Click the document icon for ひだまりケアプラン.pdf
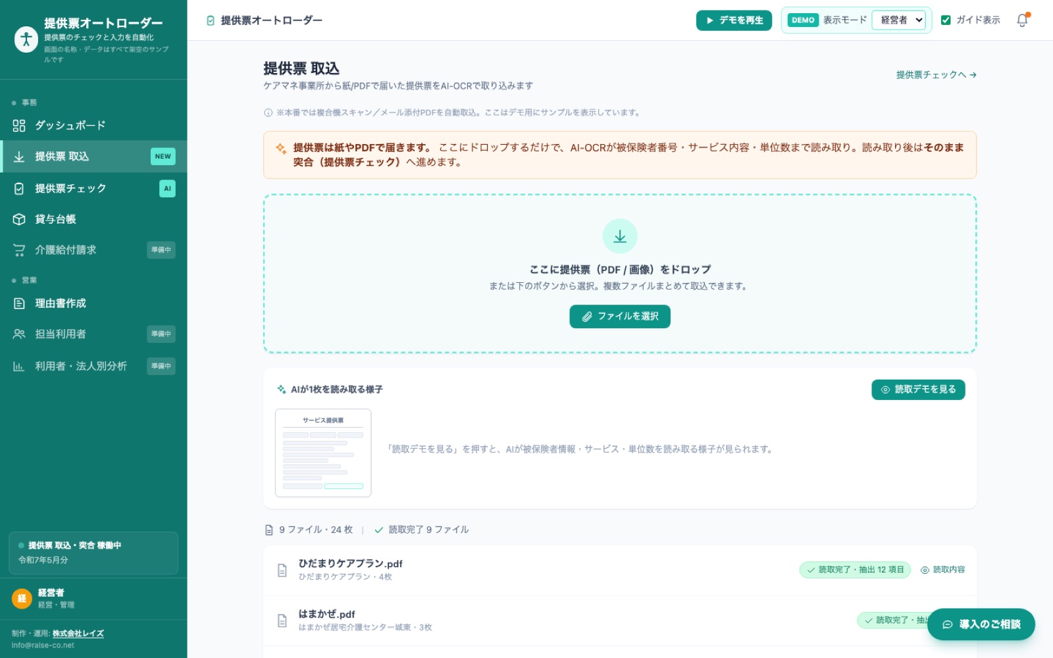1053x658 pixels. (x=282, y=570)
